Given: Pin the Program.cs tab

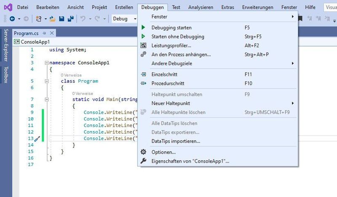Looking at the screenshot, I should (44, 33).
